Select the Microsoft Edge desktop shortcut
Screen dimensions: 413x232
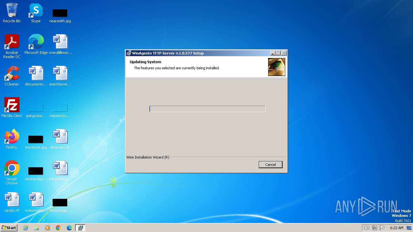36,44
